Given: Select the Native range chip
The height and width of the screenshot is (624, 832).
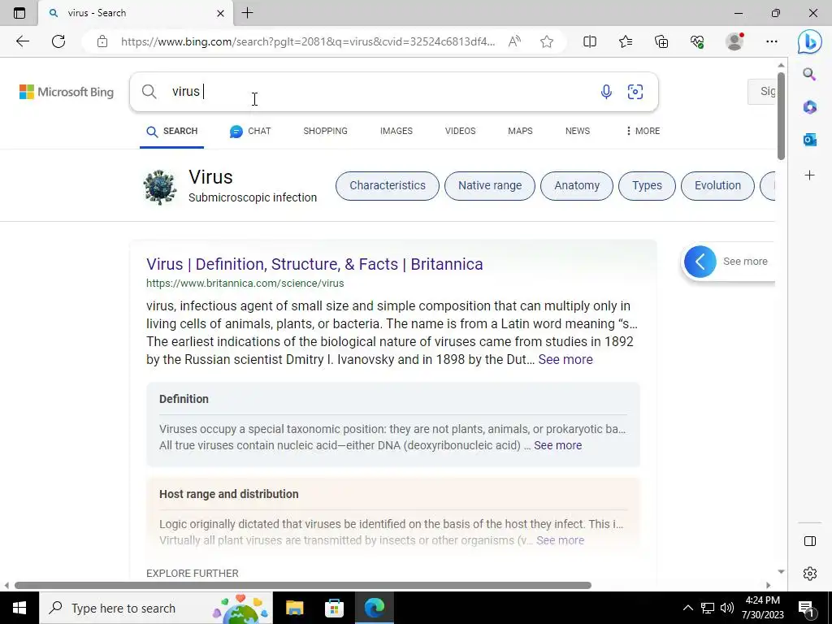Looking at the screenshot, I should tap(490, 186).
